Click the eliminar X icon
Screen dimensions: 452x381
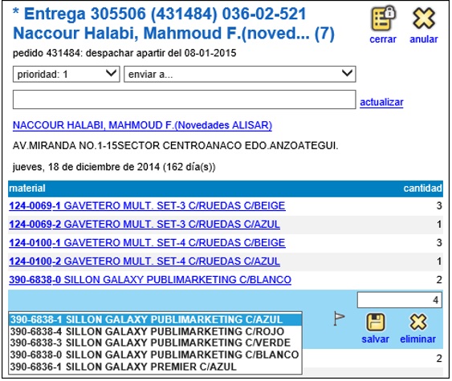(x=417, y=322)
